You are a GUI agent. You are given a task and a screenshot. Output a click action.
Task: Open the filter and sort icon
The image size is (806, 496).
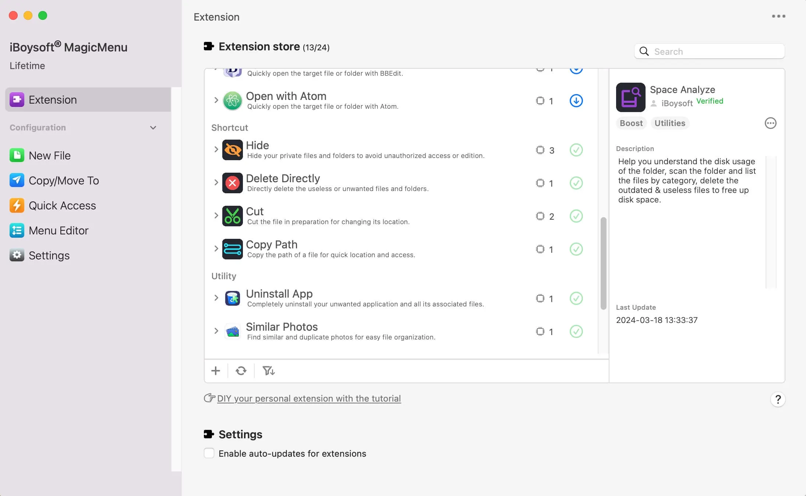click(x=268, y=371)
